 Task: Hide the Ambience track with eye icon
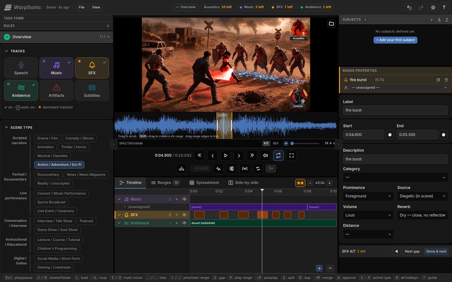pos(185,223)
